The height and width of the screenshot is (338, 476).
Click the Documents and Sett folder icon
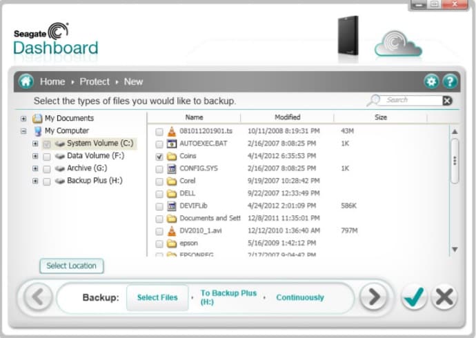coord(172,219)
